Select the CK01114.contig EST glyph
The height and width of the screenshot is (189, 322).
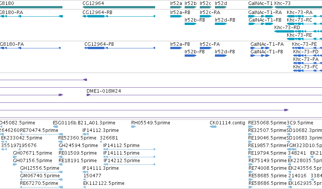(x=213, y=127)
